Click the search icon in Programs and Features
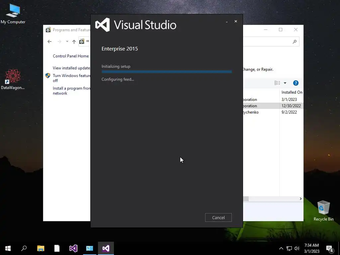Screen dimensions: 340x255 pyautogui.click(x=295, y=42)
